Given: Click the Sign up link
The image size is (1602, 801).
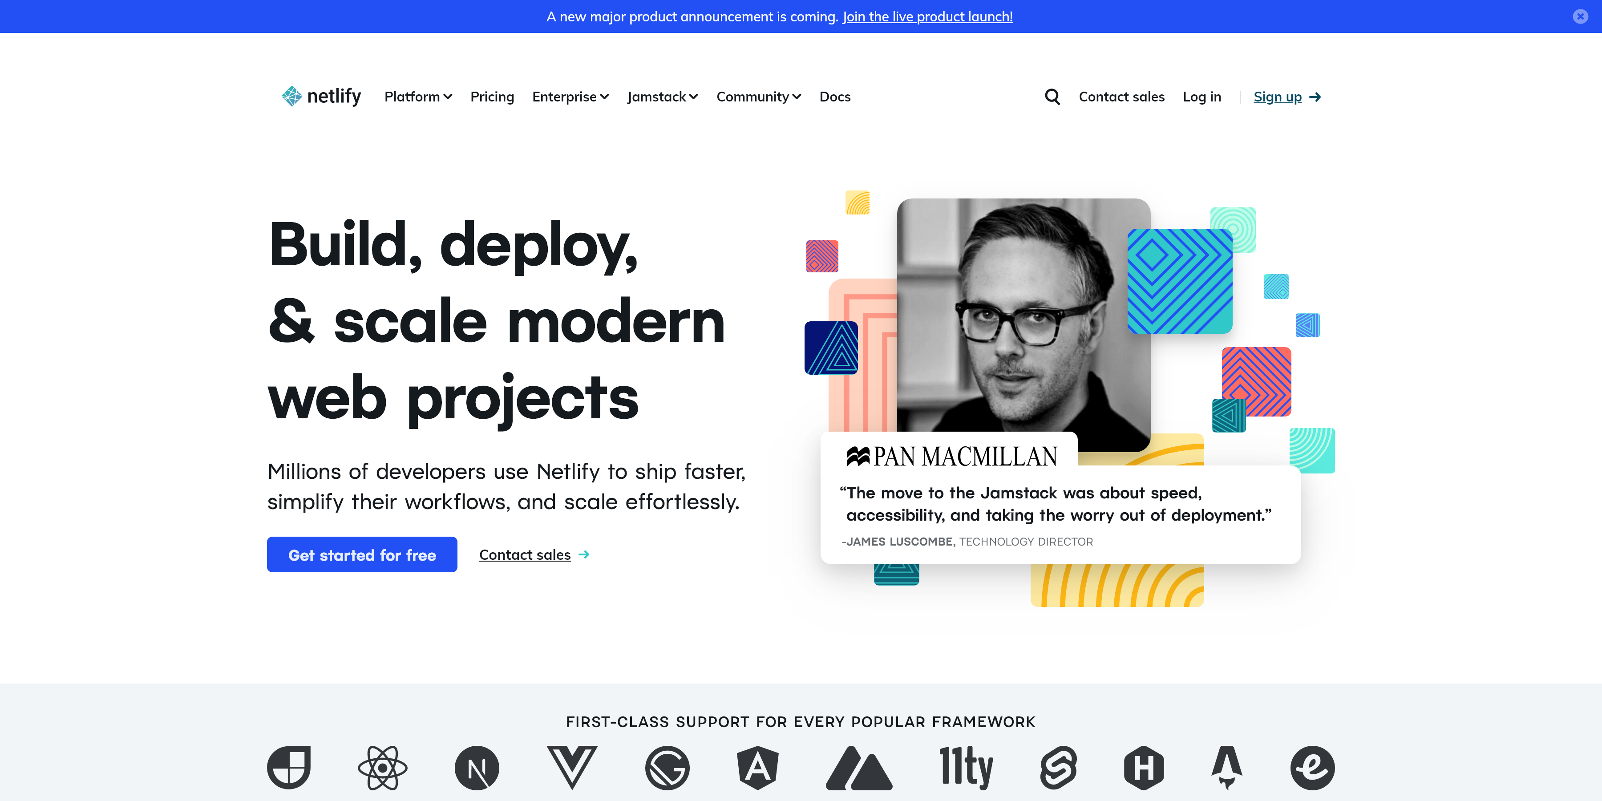Looking at the screenshot, I should point(1277,97).
